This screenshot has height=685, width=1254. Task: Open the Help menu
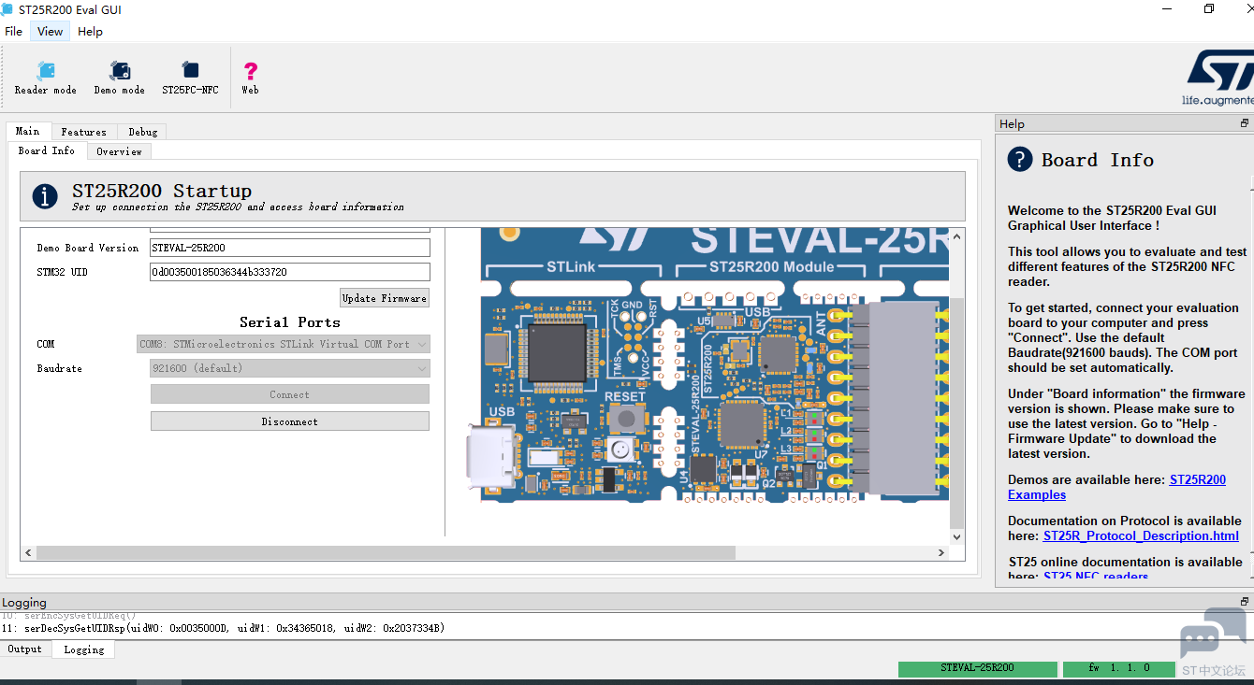point(90,31)
